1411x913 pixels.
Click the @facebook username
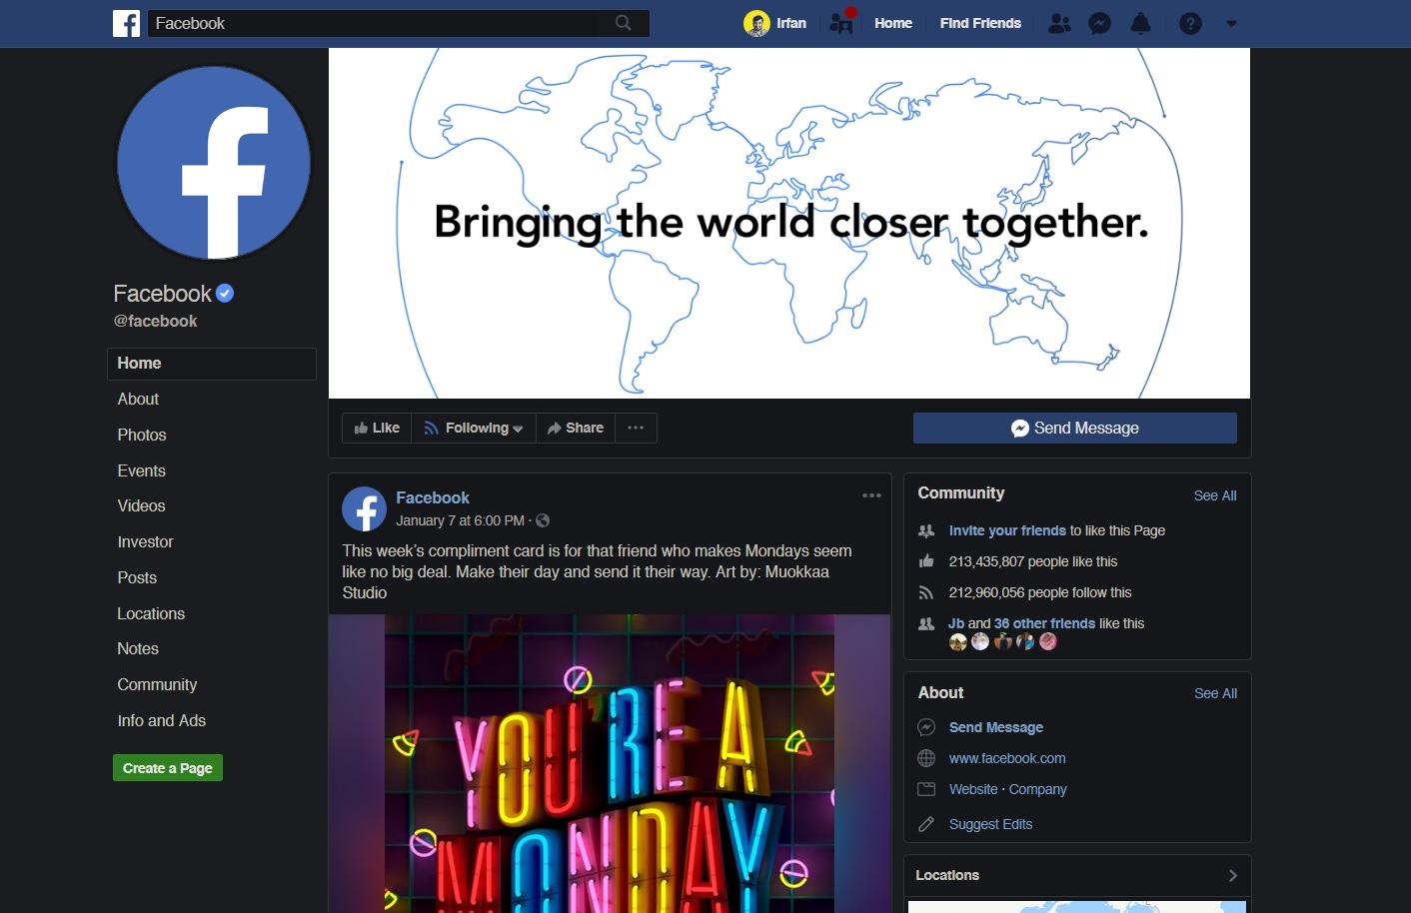pyautogui.click(x=155, y=321)
